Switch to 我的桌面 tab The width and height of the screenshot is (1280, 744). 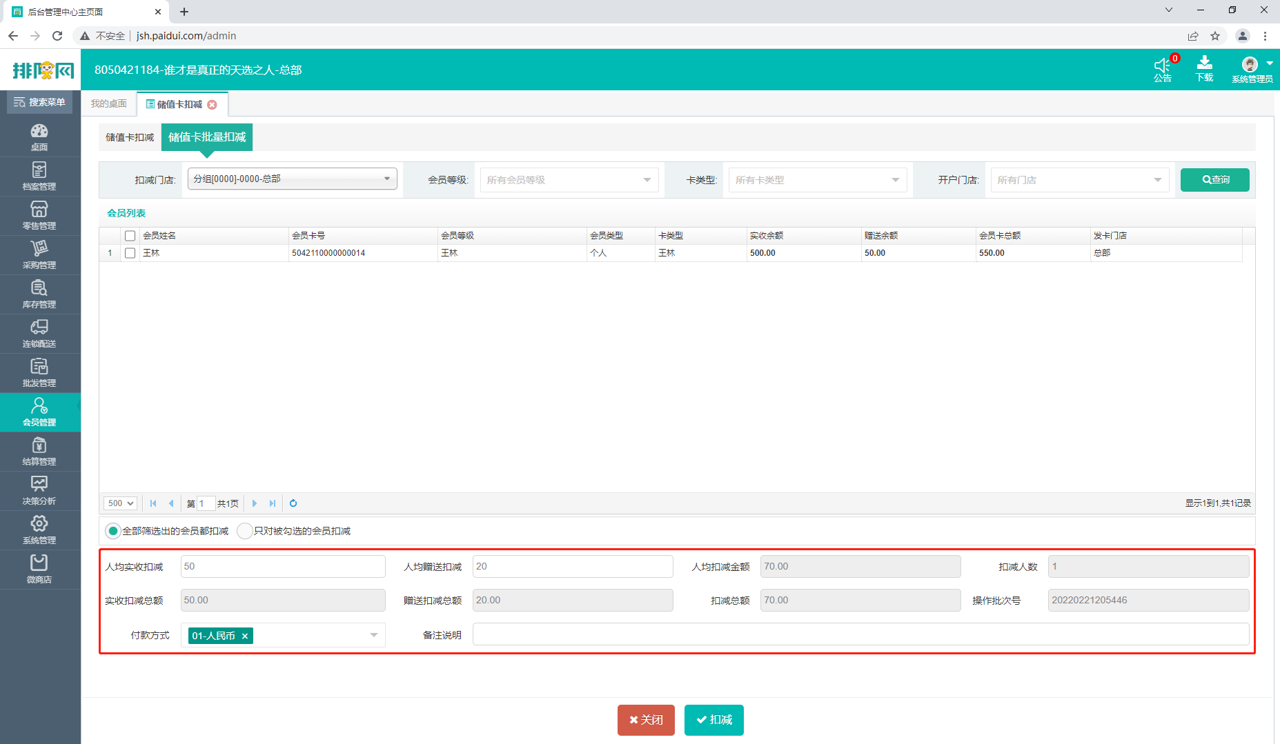[x=109, y=103]
